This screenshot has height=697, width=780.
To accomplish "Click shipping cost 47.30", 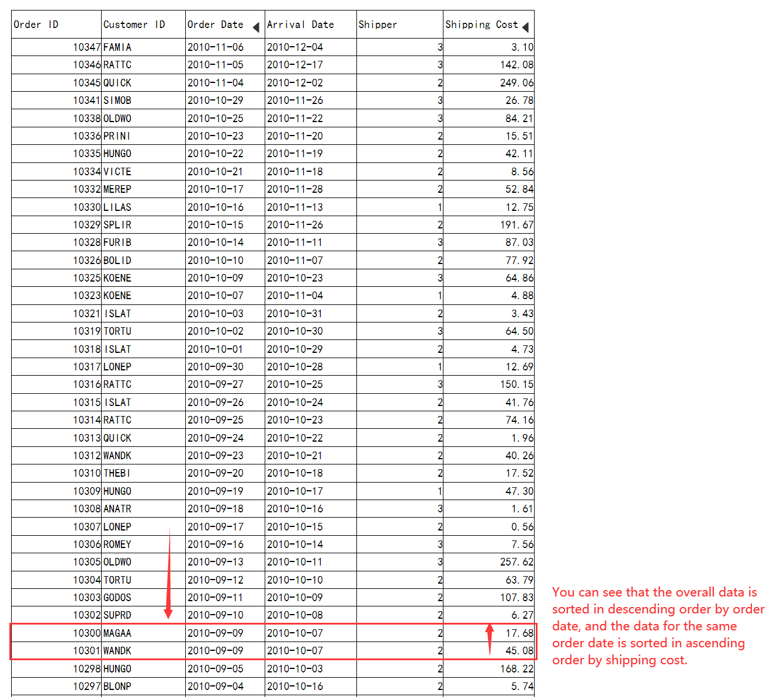I will (489, 491).
